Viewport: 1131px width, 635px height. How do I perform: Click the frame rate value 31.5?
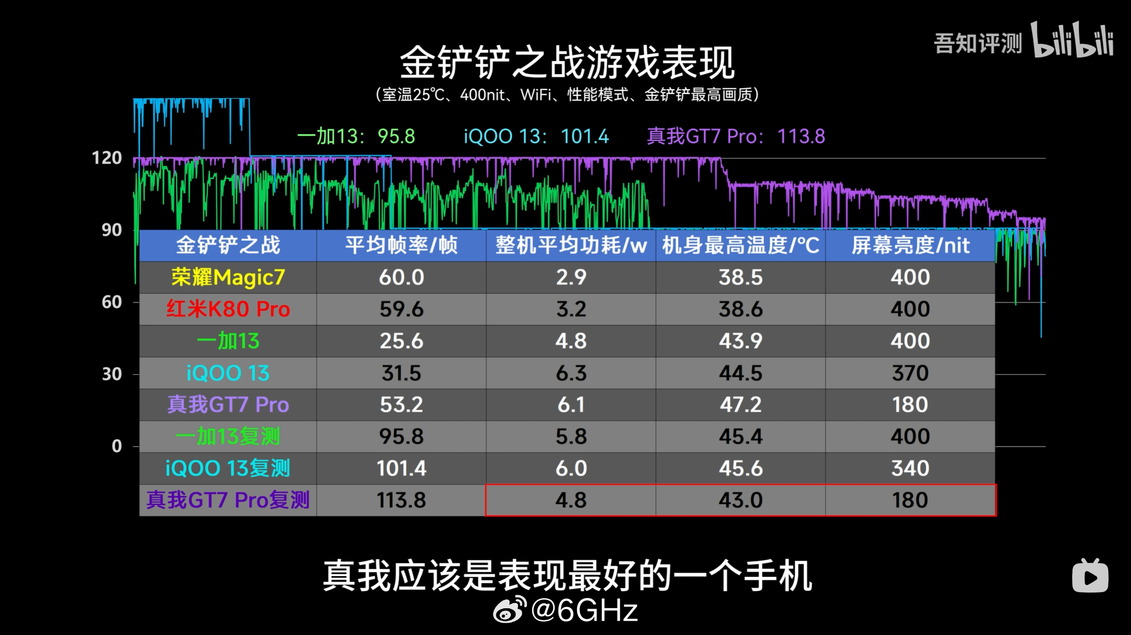click(x=401, y=373)
